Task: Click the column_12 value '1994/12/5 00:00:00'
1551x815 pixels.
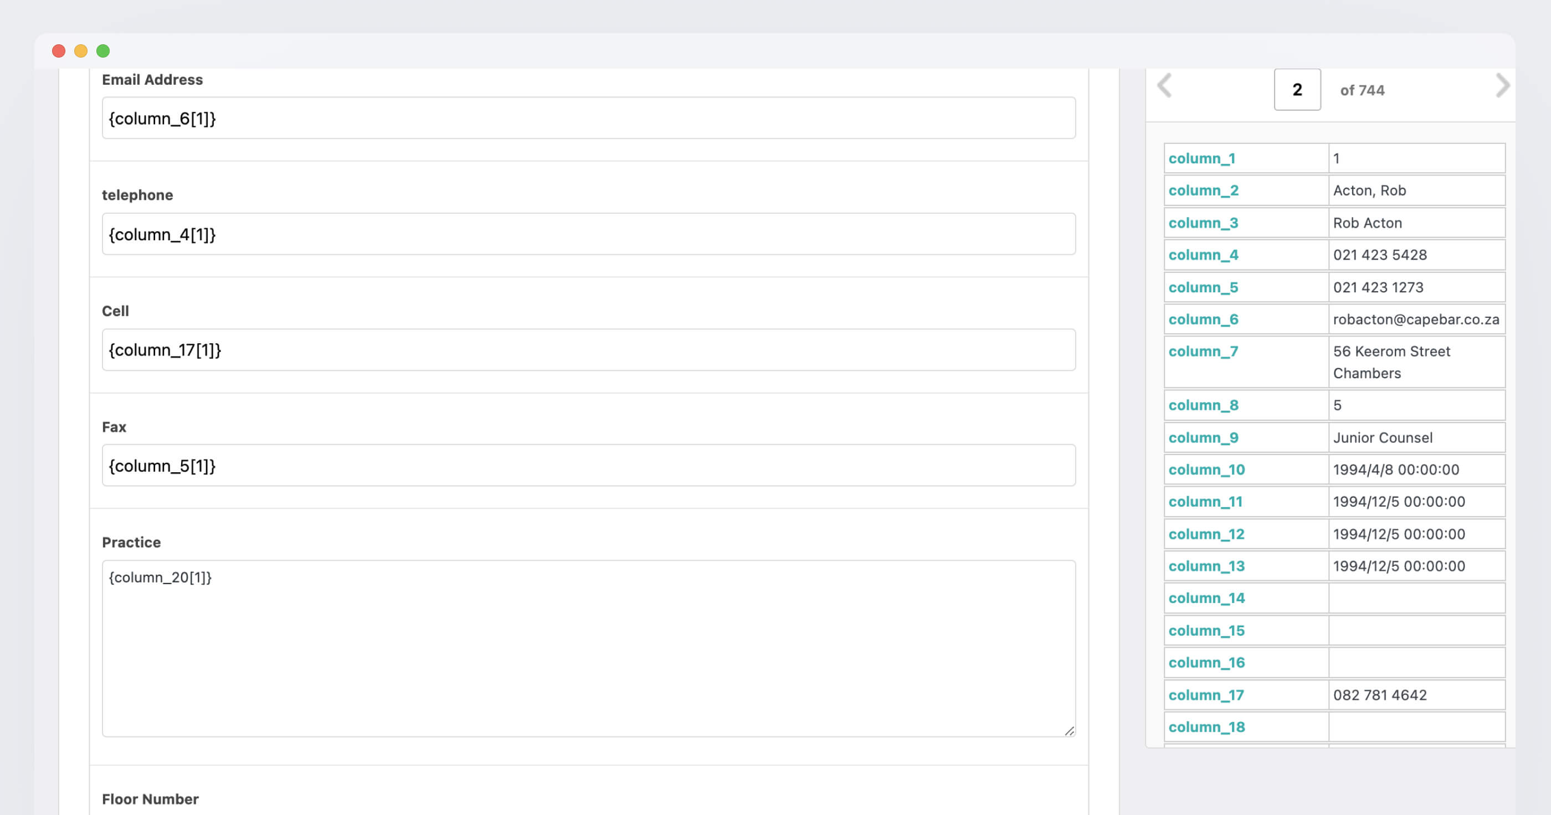Action: [1399, 534]
